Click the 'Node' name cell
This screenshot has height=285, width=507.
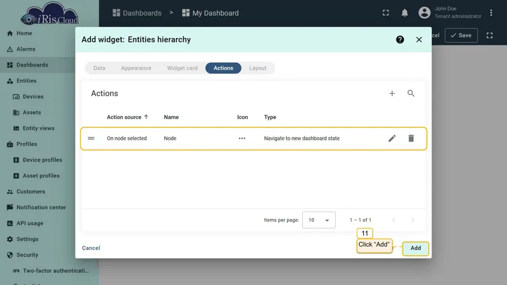tap(170, 138)
